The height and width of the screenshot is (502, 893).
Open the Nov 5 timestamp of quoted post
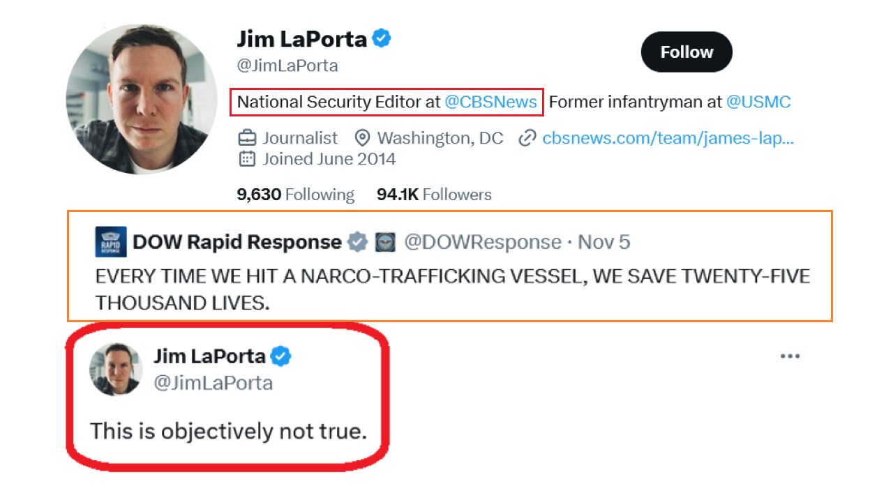pyautogui.click(x=604, y=243)
